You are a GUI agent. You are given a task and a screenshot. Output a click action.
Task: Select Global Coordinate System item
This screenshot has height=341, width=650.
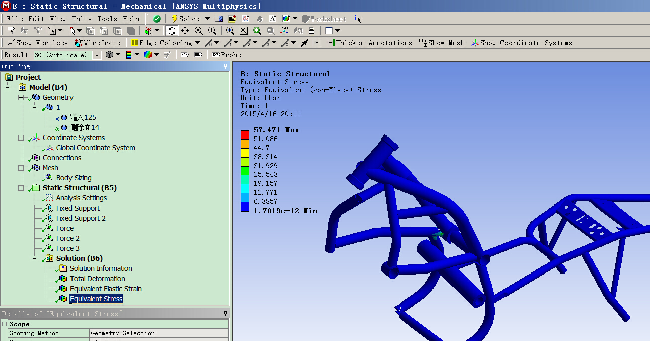point(96,148)
